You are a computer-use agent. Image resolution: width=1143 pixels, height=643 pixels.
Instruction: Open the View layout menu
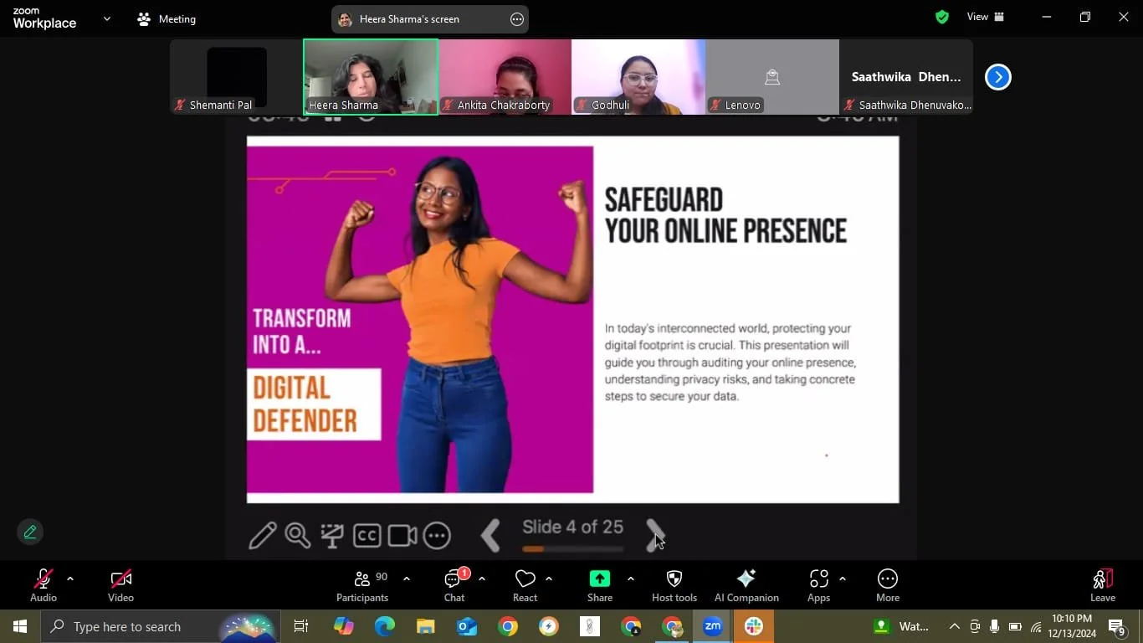986,17
